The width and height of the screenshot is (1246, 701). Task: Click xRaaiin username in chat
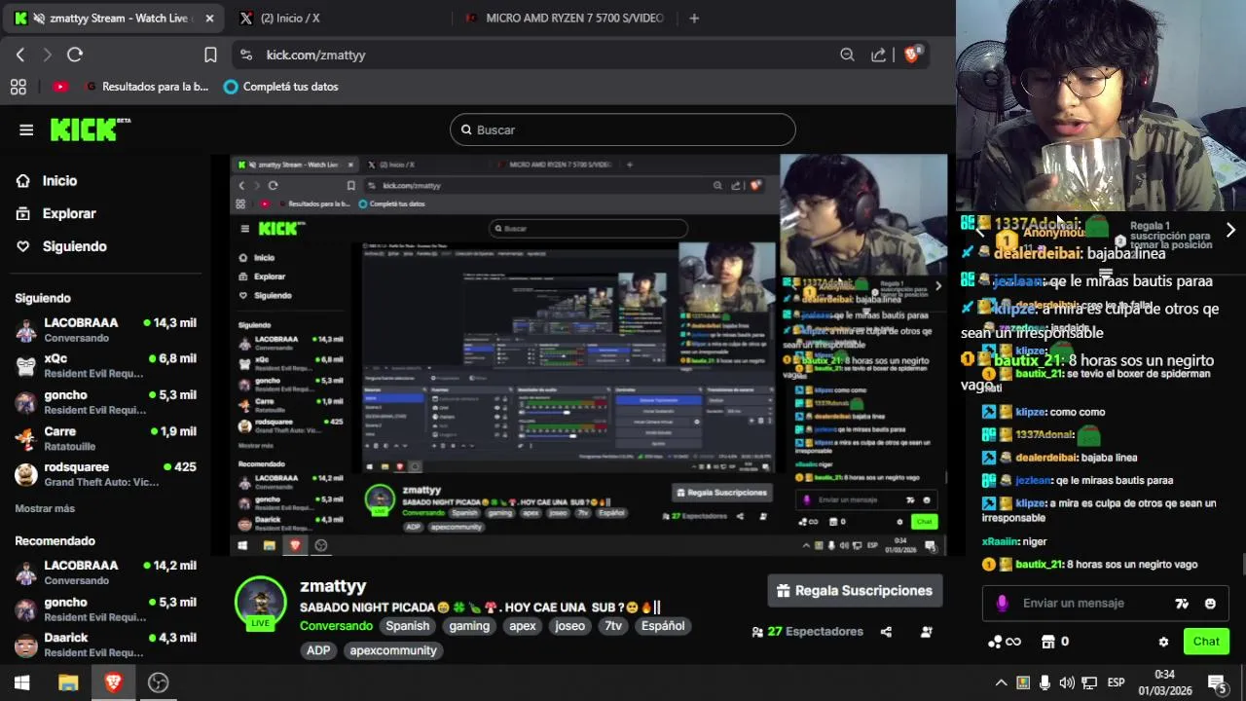point(1000,541)
